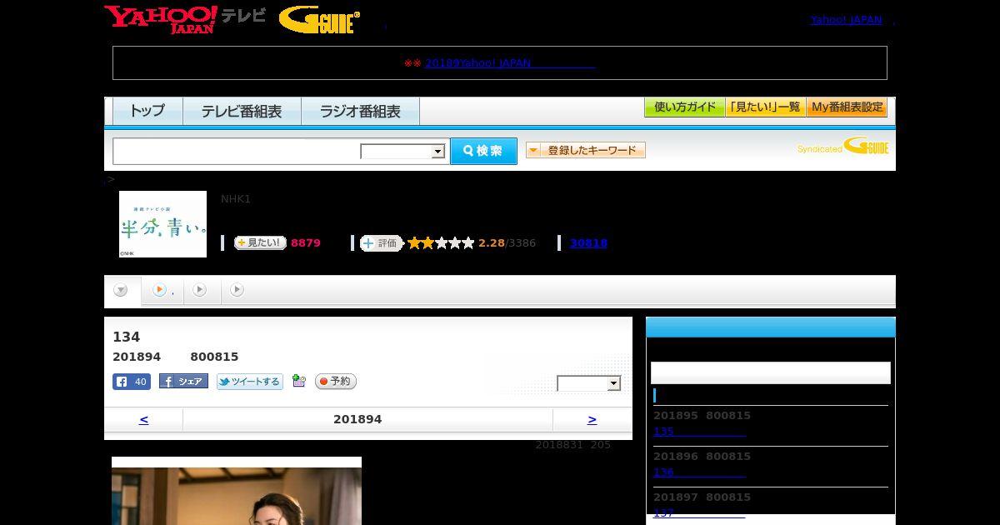Switch to the トップ tab
This screenshot has width=1000, height=525.
[x=147, y=111]
